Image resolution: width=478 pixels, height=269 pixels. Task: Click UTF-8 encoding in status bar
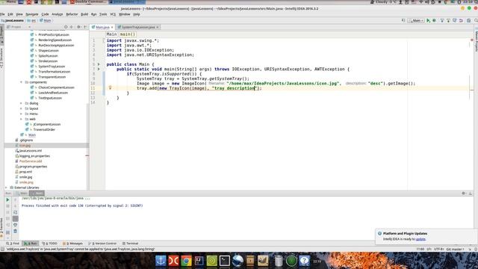click(x=438, y=249)
